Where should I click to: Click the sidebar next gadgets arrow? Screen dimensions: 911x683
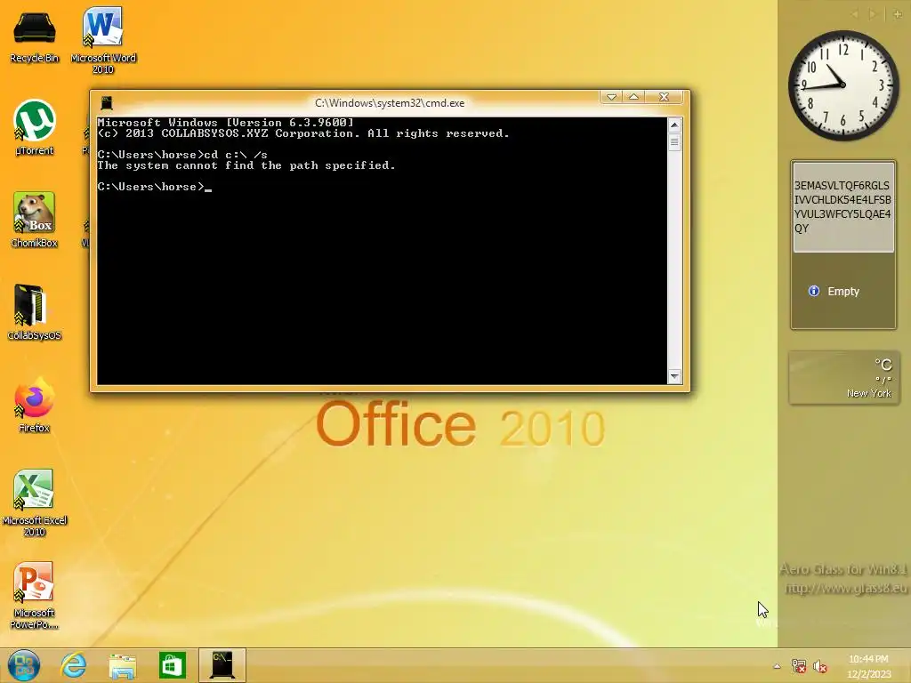[x=872, y=14]
